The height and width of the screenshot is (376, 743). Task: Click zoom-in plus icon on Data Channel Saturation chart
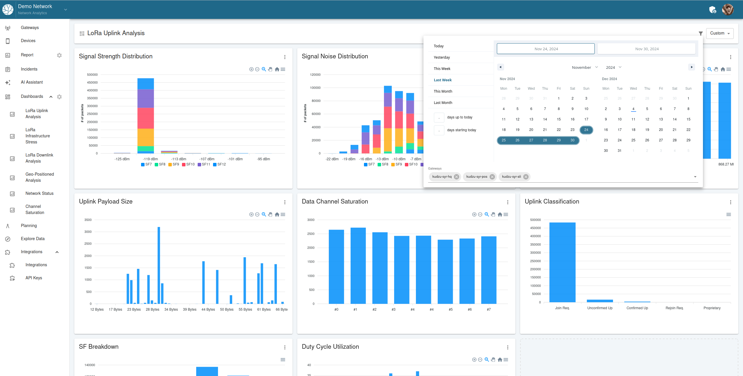(x=474, y=214)
